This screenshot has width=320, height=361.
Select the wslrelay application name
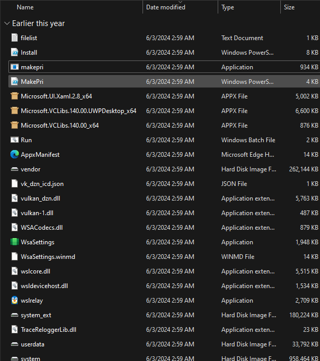pos(32,301)
